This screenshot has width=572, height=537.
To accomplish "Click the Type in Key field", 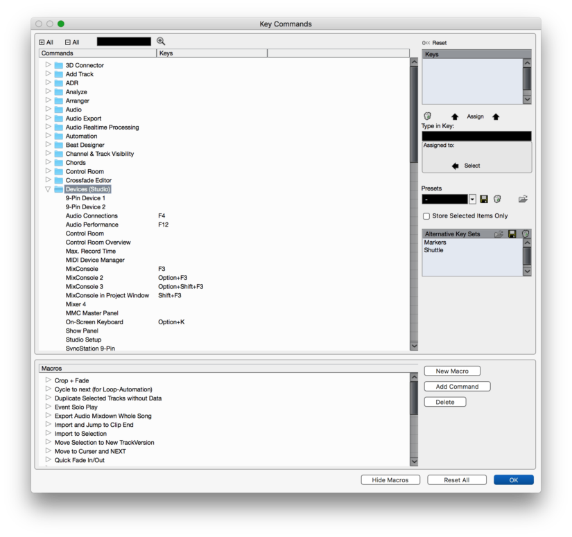I will [476, 136].
